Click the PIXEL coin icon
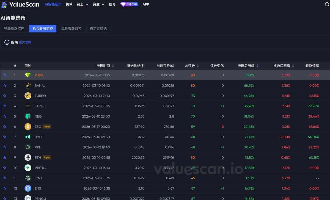 point(28,75)
